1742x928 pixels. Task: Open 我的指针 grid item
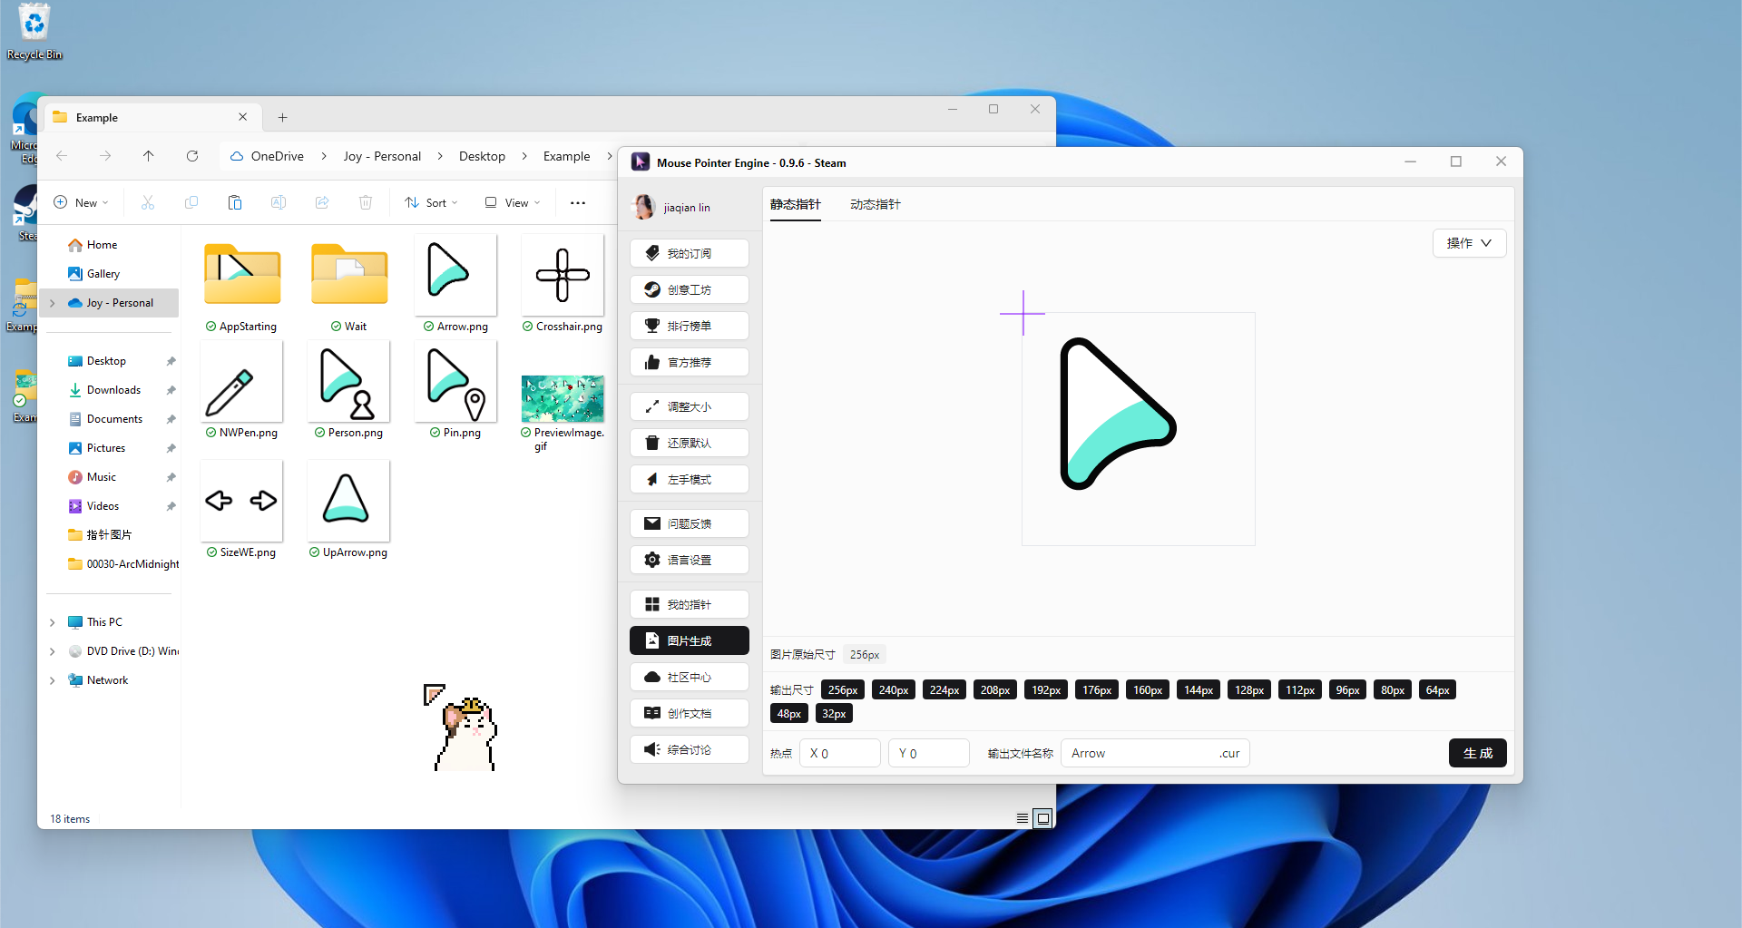click(x=689, y=605)
